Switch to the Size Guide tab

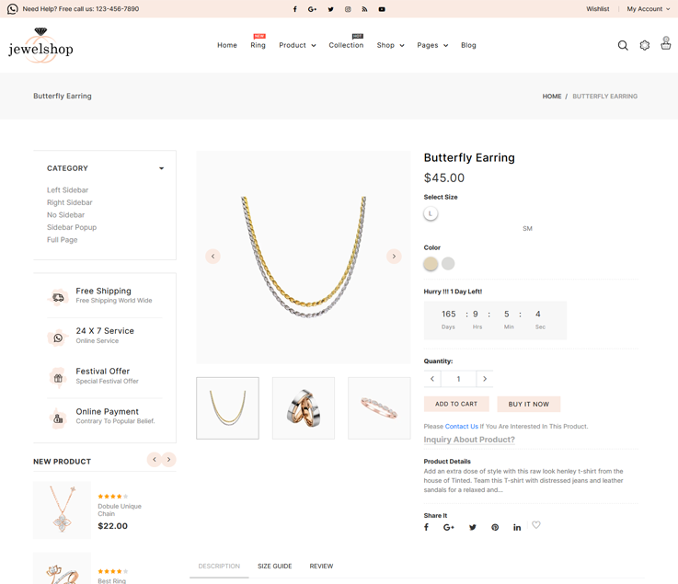click(274, 567)
